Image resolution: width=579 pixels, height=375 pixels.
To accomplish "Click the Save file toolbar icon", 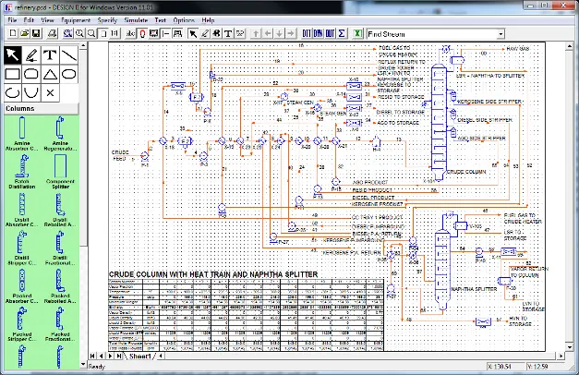I will click(x=36, y=33).
